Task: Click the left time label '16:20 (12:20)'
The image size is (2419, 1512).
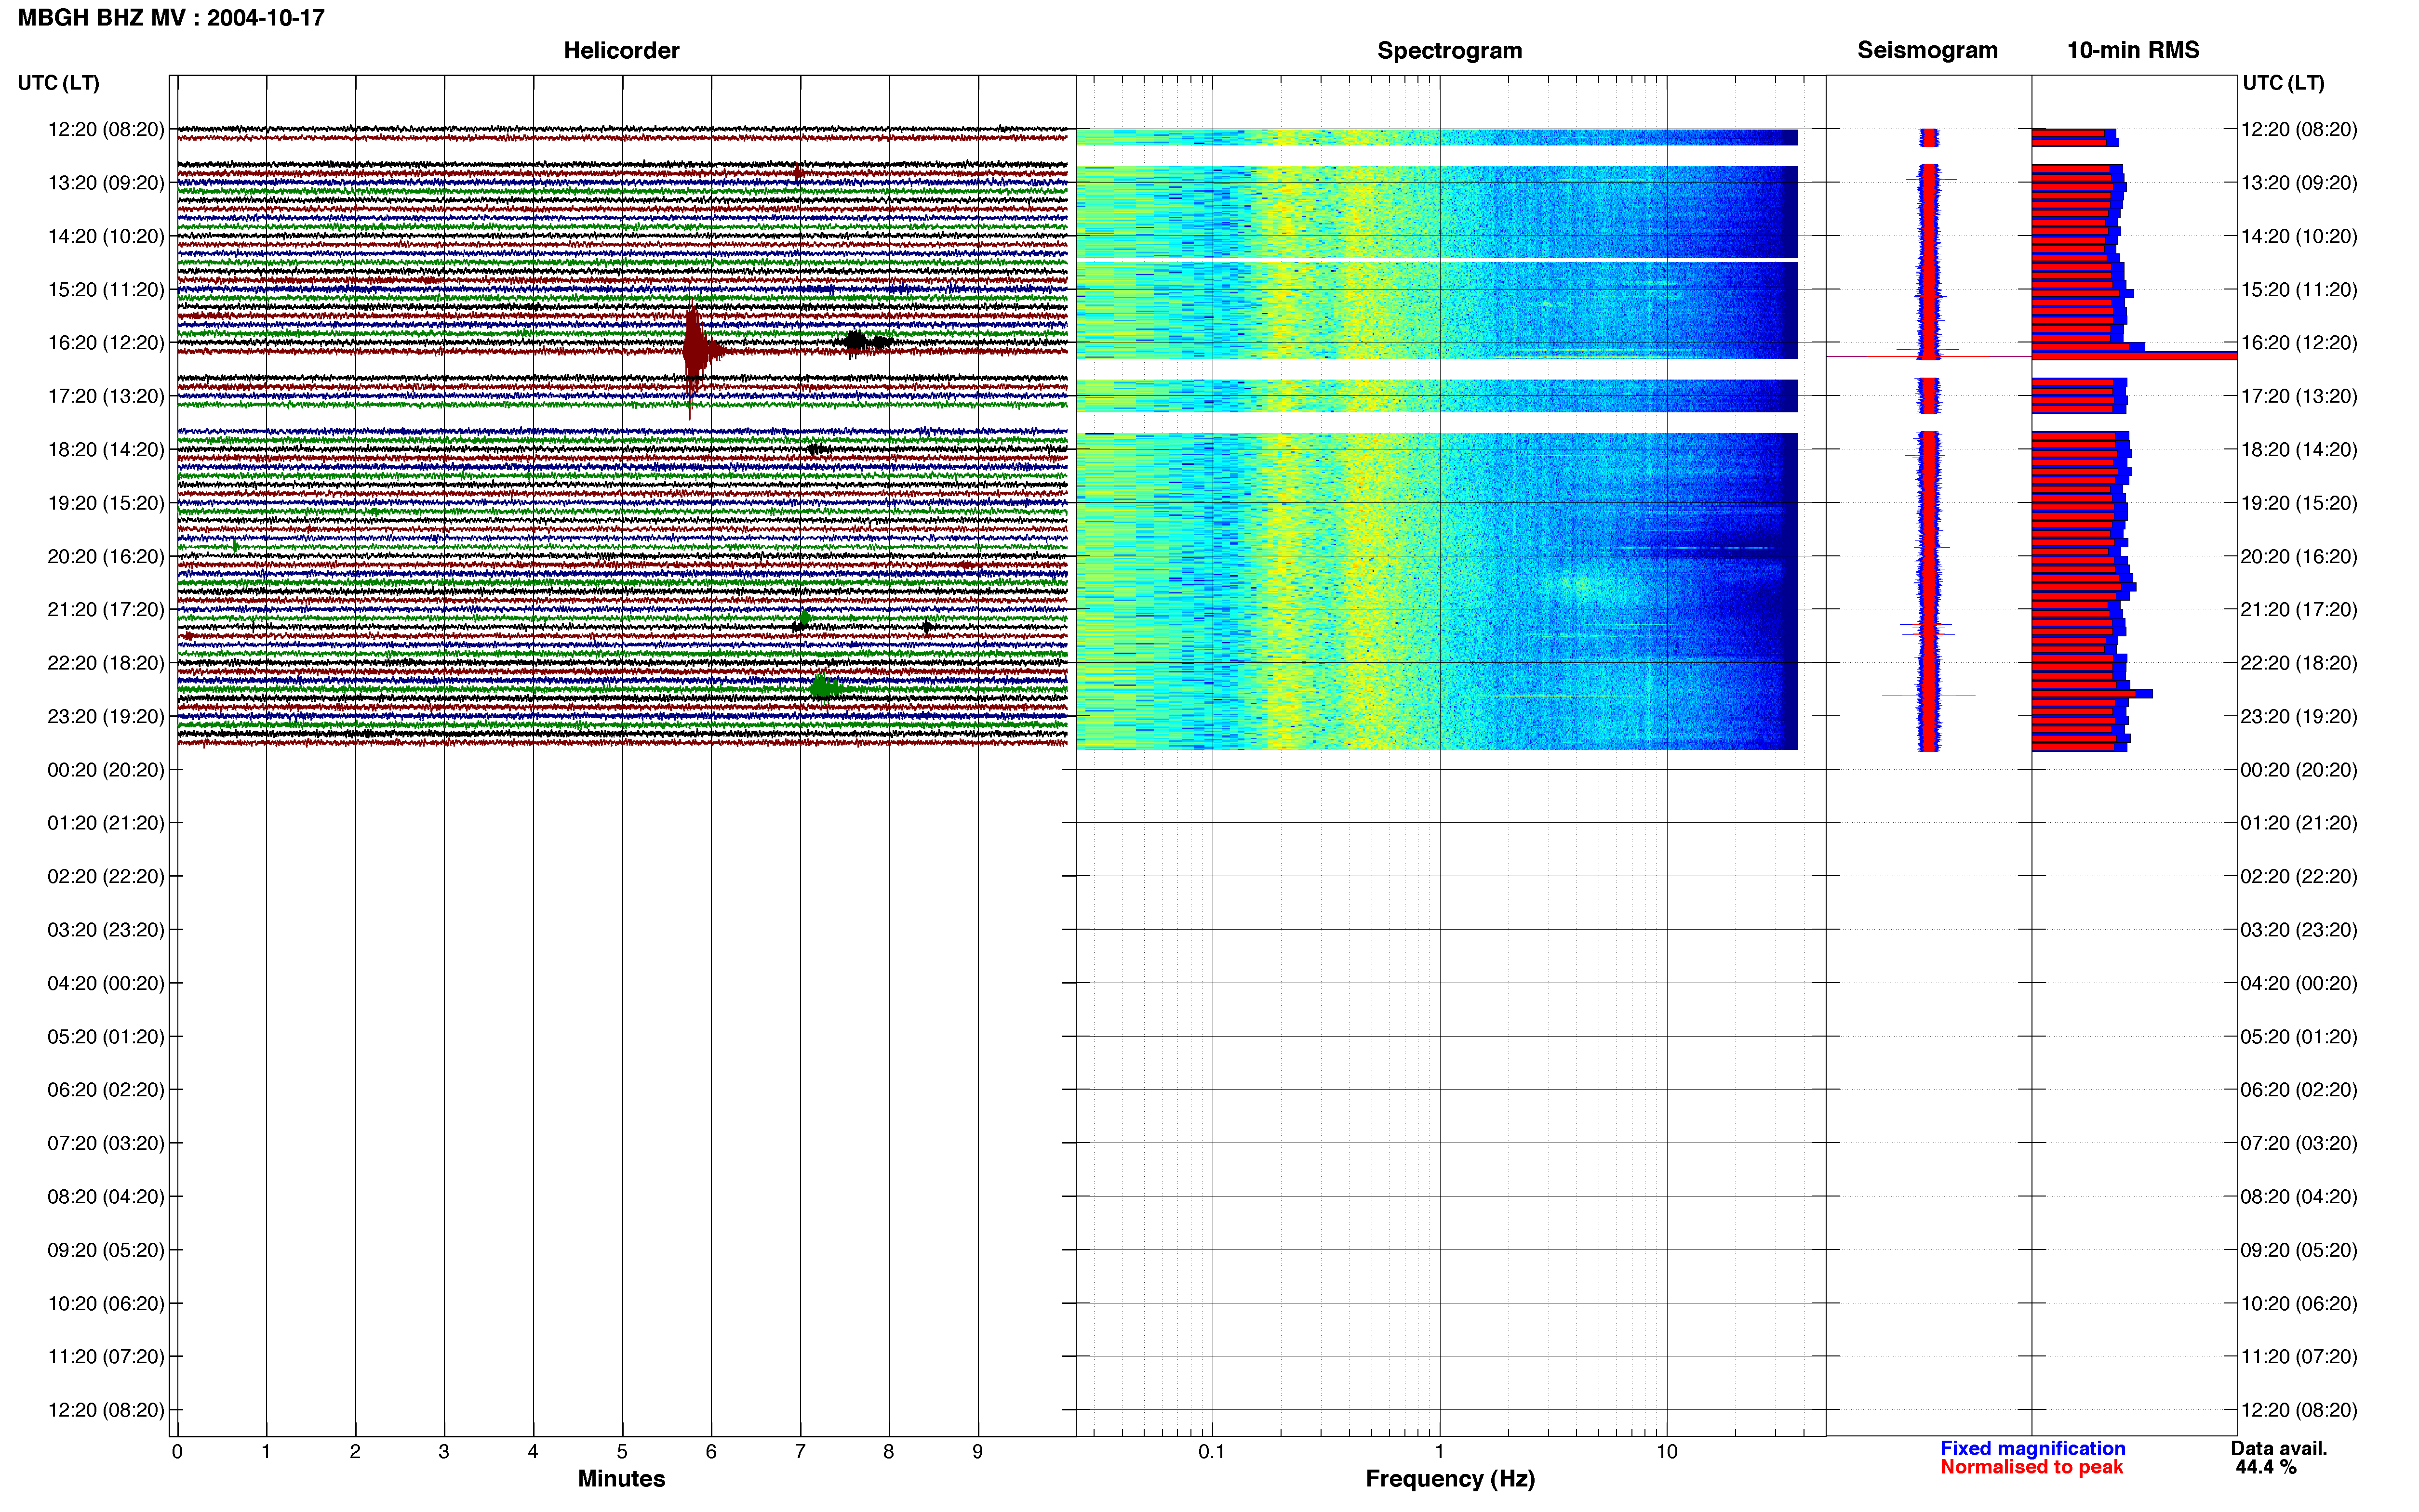Action: (x=106, y=343)
